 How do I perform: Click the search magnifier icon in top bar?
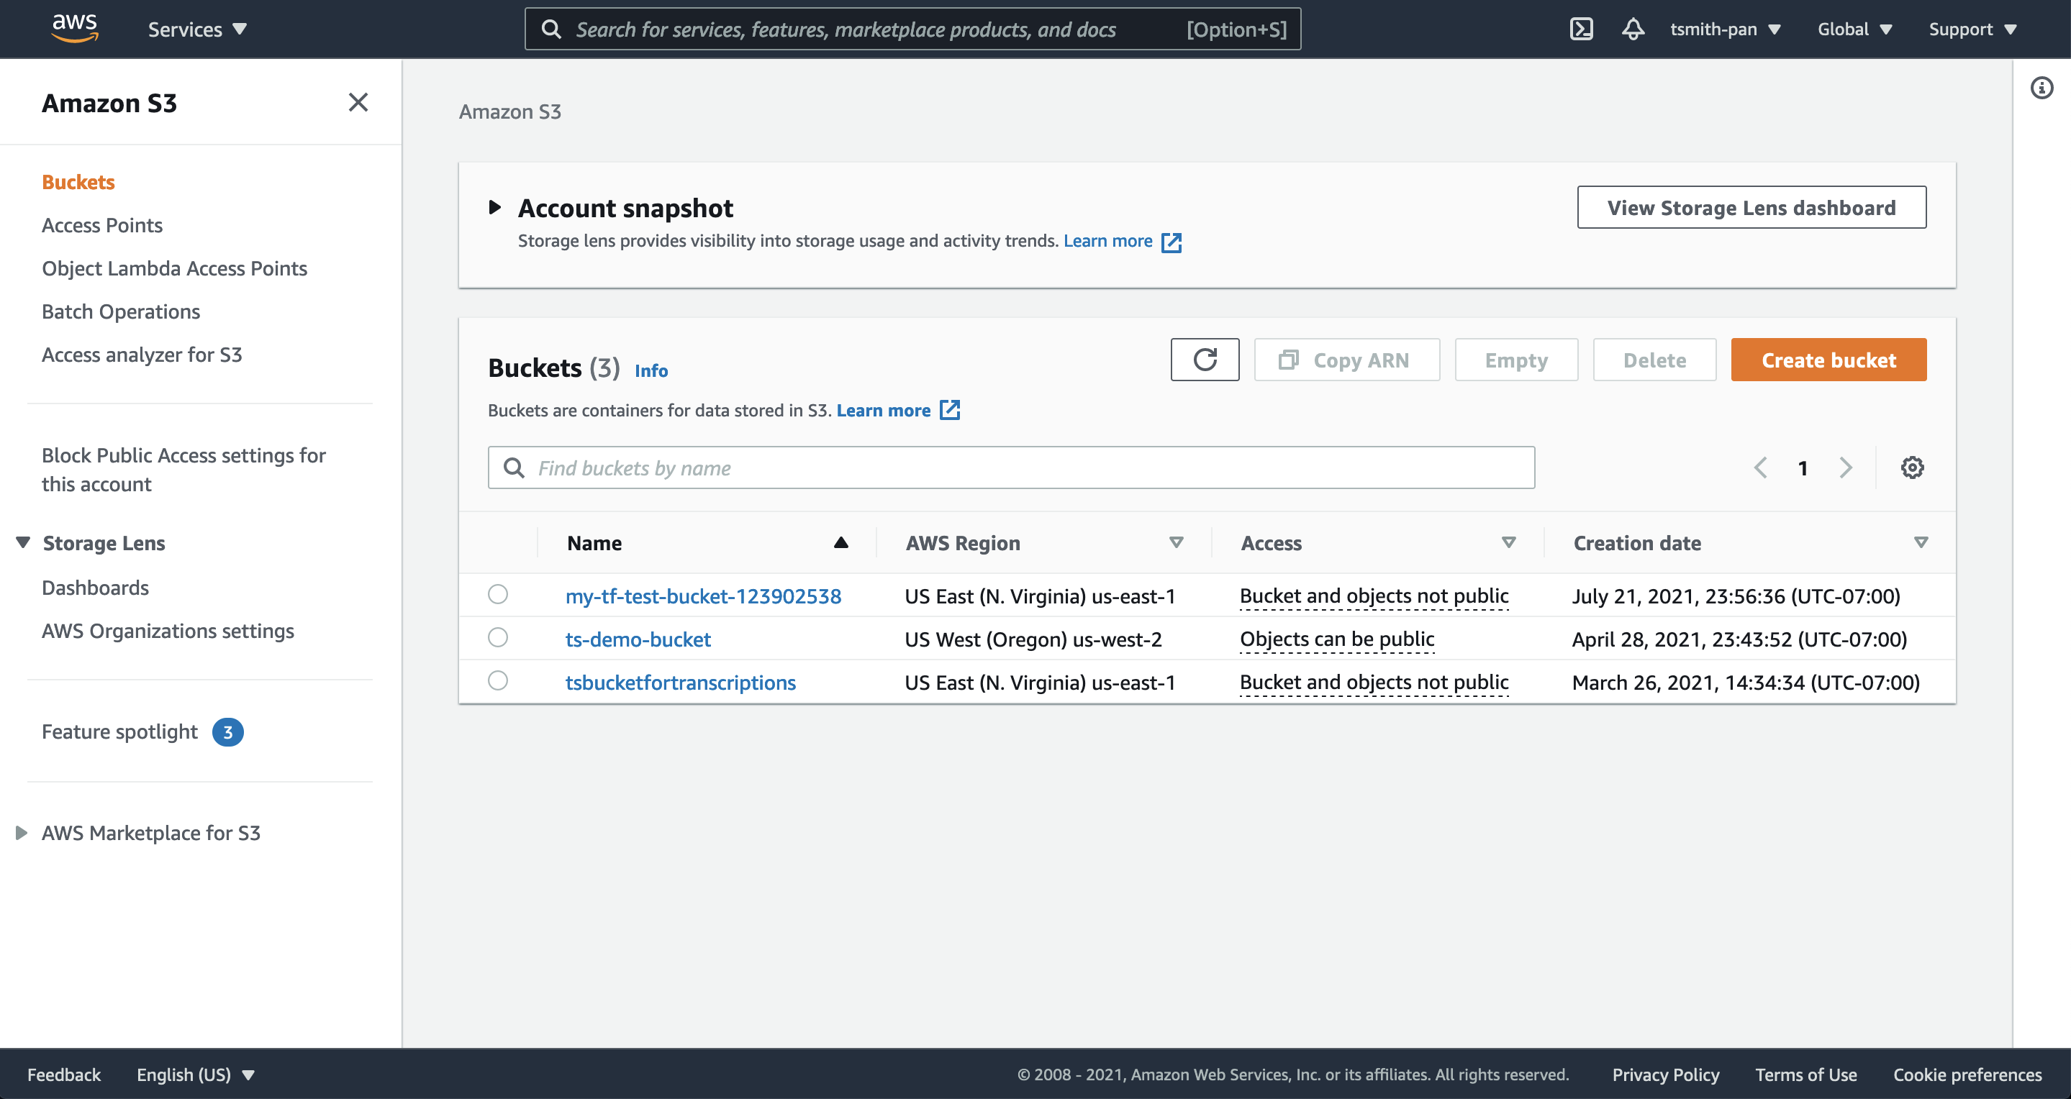[550, 29]
